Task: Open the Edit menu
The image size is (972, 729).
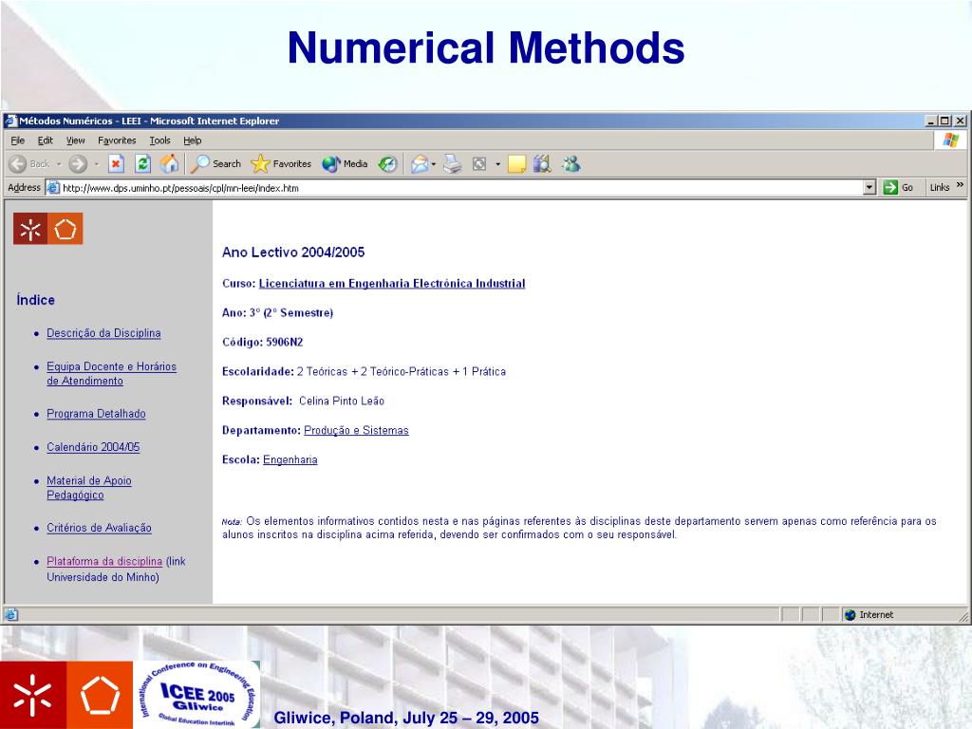Action: tap(46, 140)
